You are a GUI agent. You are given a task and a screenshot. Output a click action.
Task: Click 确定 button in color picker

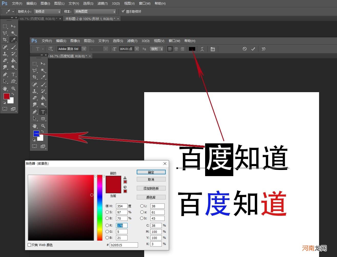pyautogui.click(x=151, y=172)
